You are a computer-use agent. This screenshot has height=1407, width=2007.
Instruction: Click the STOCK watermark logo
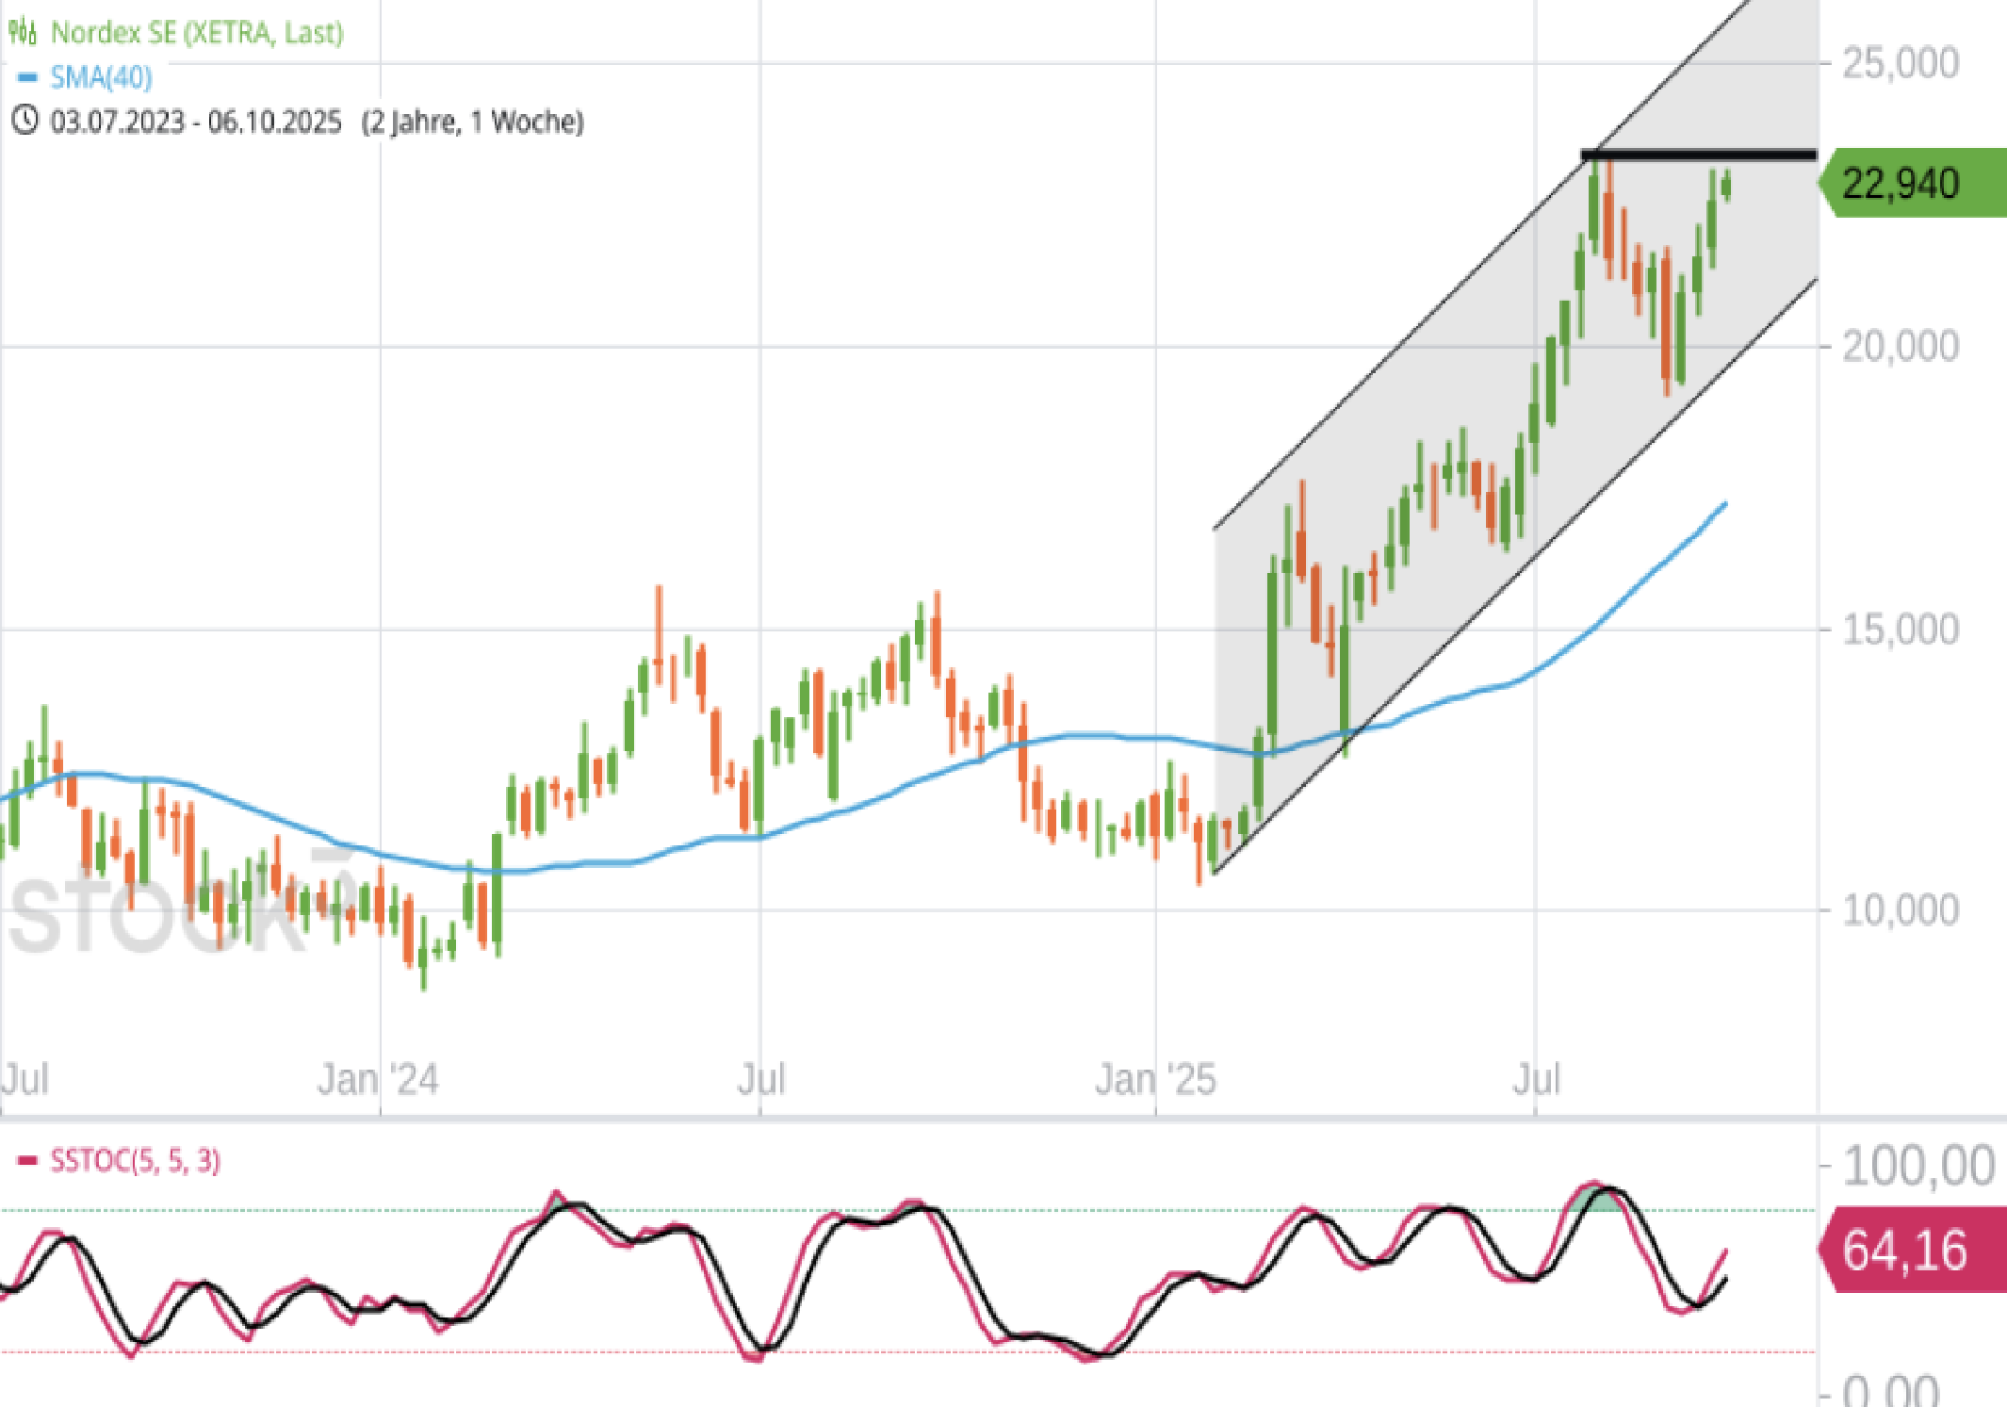155,914
